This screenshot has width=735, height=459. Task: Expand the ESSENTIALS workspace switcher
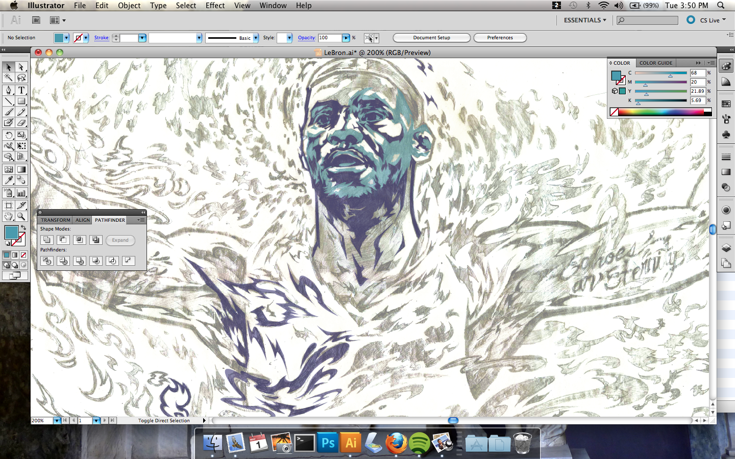point(585,20)
